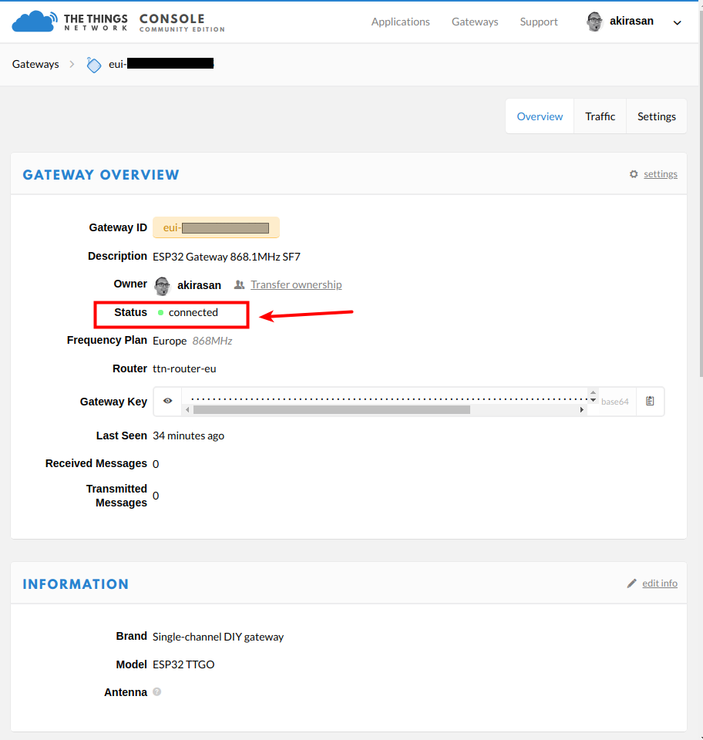
Task: Step gateway key field down arrow
Action: coord(593,400)
